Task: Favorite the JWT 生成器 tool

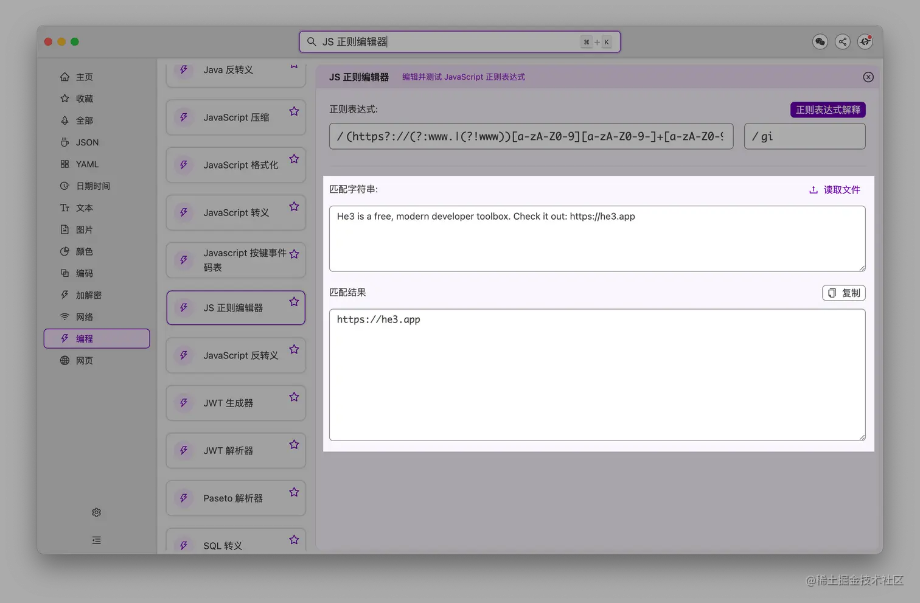Action: coord(294,397)
